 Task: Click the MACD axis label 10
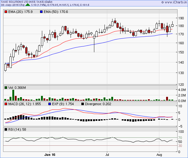180,106
